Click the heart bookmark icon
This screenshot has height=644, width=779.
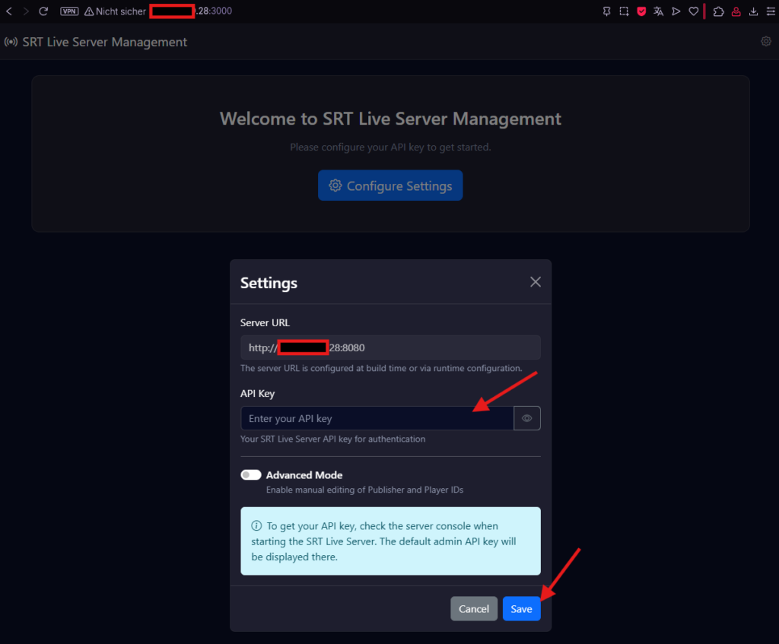point(693,11)
